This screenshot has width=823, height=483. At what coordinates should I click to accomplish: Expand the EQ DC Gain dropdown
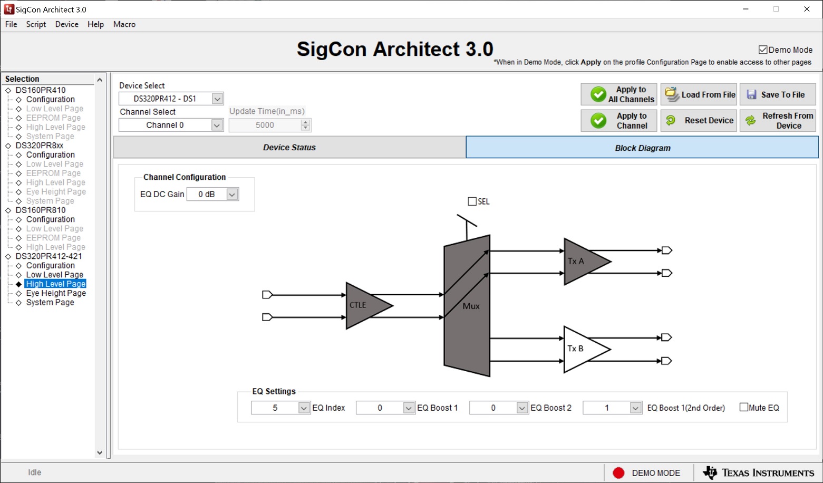232,194
